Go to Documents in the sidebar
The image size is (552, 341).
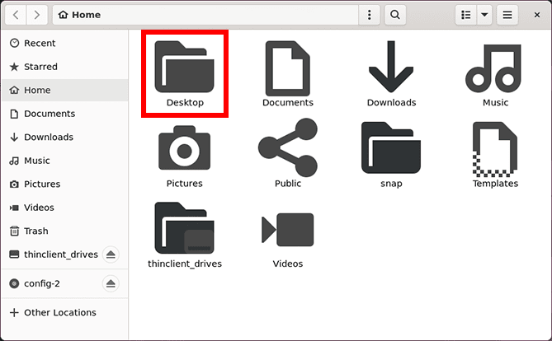(x=65, y=114)
